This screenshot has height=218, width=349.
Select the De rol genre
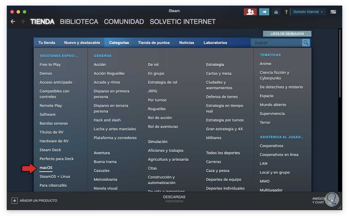click(x=153, y=64)
